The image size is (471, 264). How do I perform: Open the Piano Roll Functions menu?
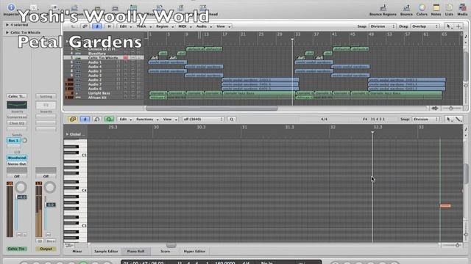click(x=147, y=119)
